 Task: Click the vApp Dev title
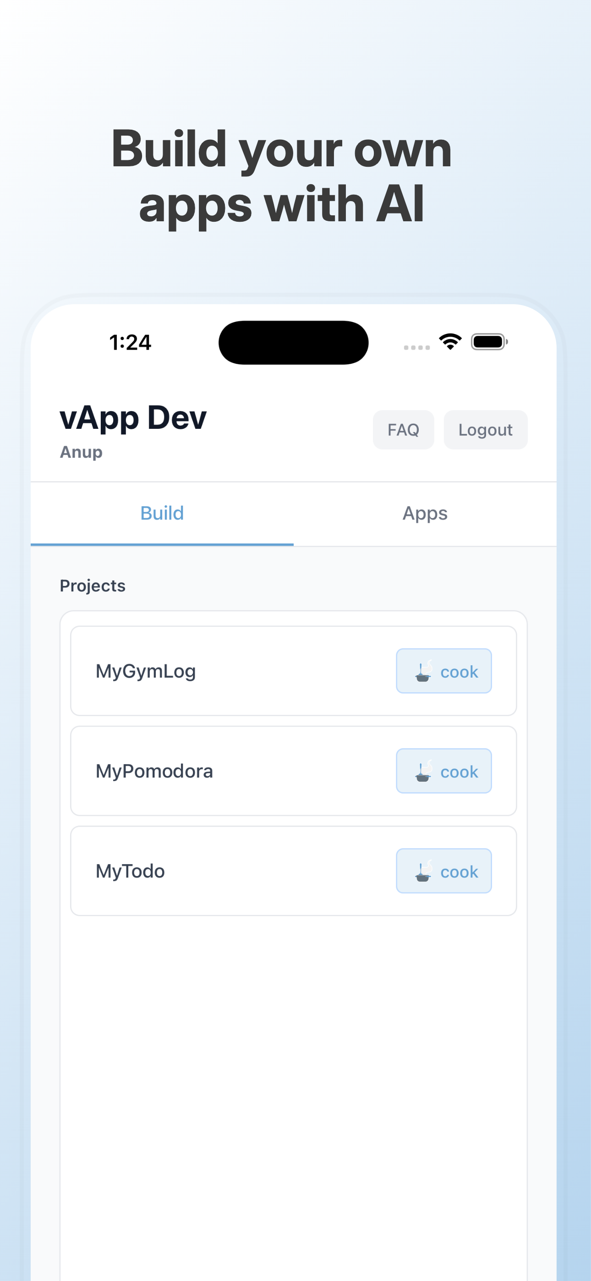pos(133,417)
